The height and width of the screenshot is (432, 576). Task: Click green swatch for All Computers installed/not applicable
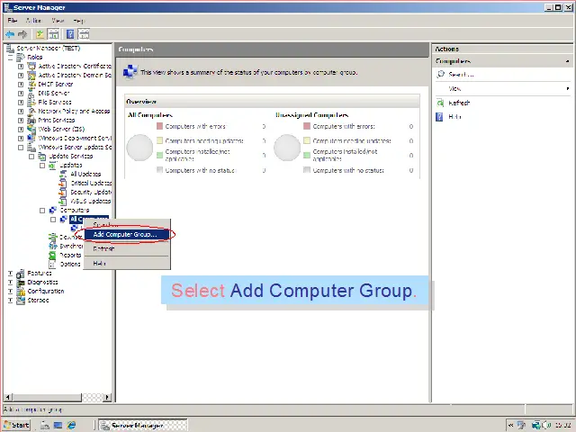click(160, 155)
